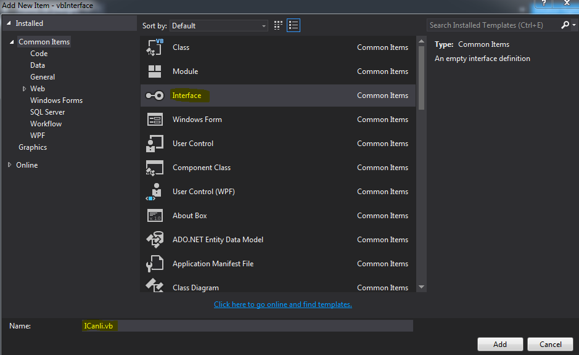Click the Interface template icon
The height and width of the screenshot is (355, 579).
click(x=155, y=96)
